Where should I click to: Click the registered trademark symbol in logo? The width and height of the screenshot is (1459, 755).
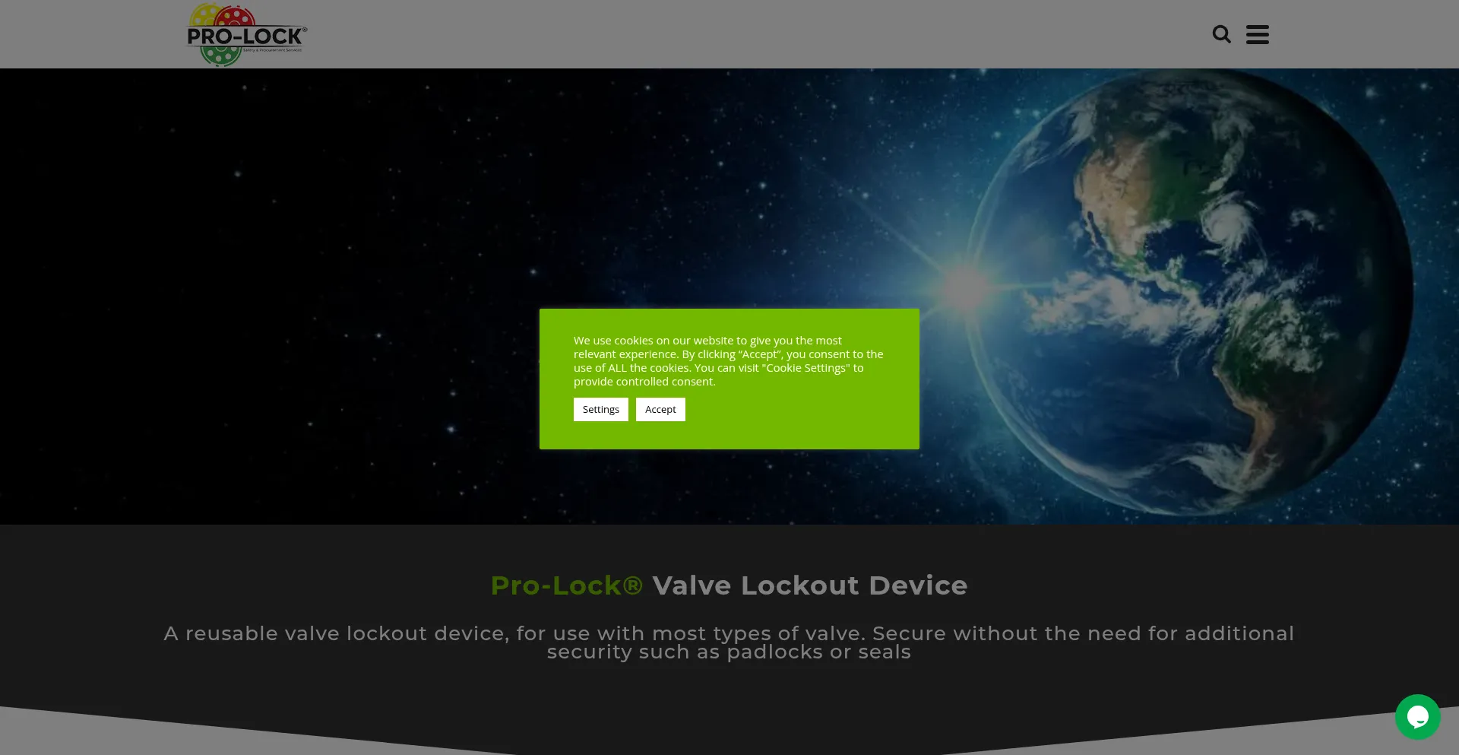[x=305, y=30]
